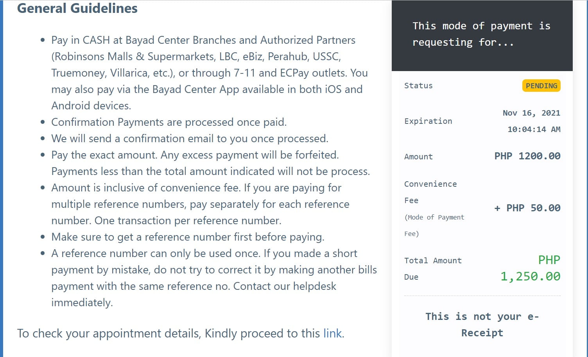Click the dark payment mode header text
This screenshot has width=588, height=357.
481,34
